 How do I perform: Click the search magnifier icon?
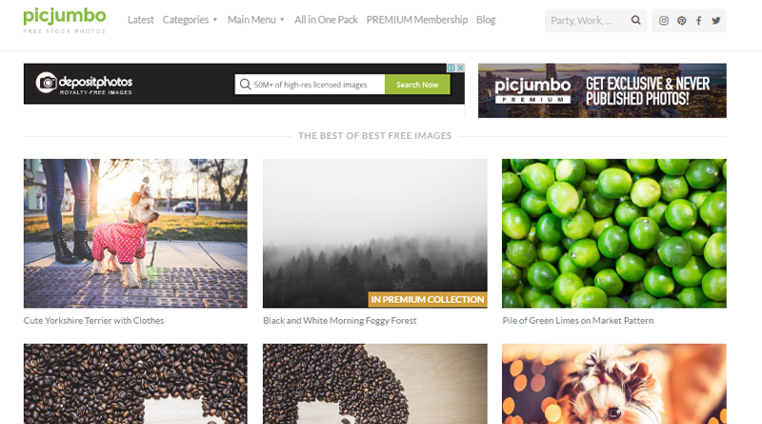(x=635, y=20)
